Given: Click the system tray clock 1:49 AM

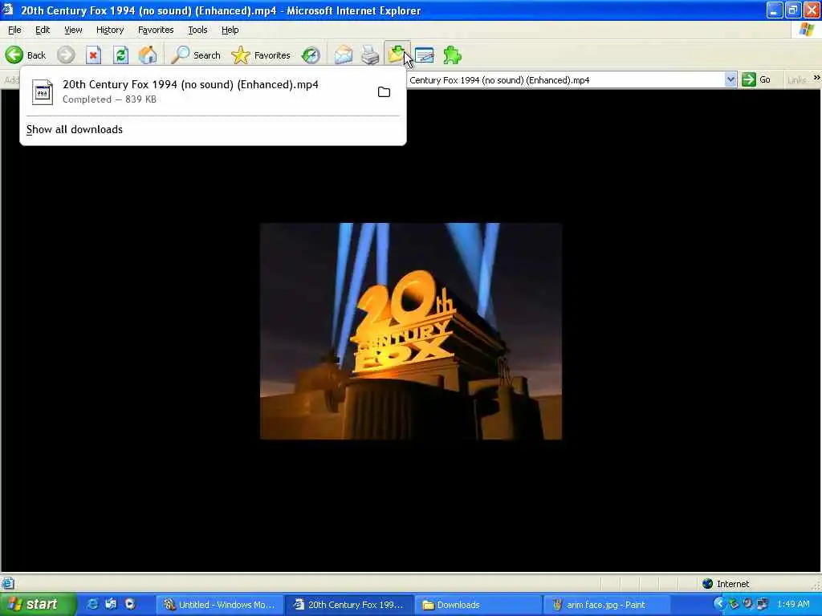Looking at the screenshot, I should (x=793, y=605).
